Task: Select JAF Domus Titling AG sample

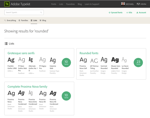Action: (x=94, y=61)
